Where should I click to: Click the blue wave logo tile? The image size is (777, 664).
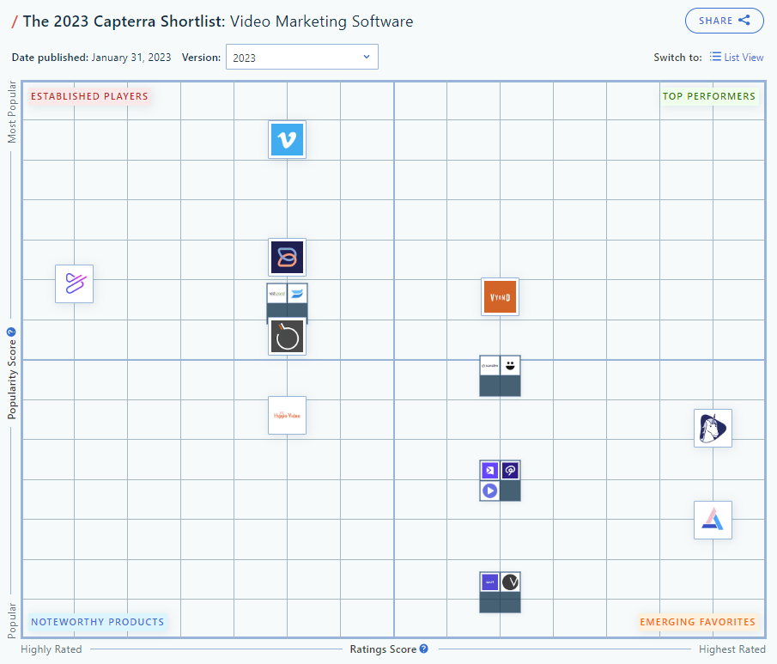tap(297, 294)
